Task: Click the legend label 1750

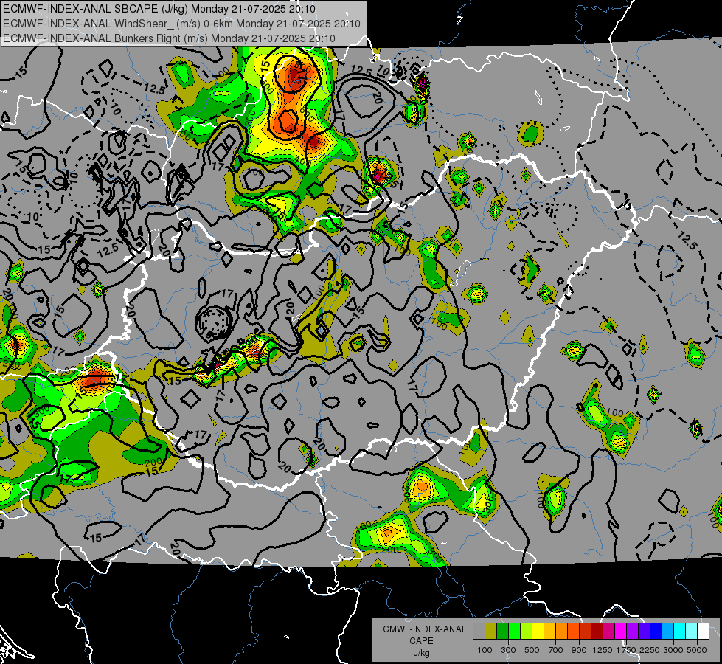Action: click(x=626, y=650)
